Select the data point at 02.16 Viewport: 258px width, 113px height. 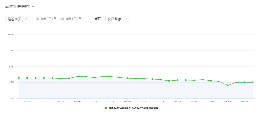(x=94, y=78)
